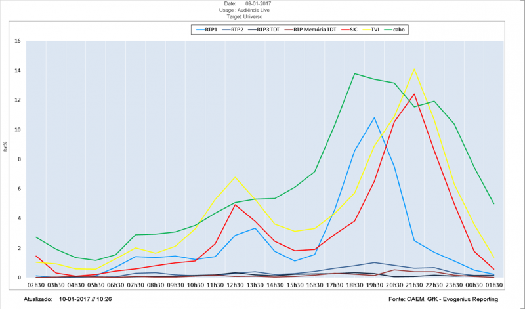Click the yellow TVI midday peak at 12h30

click(235, 177)
